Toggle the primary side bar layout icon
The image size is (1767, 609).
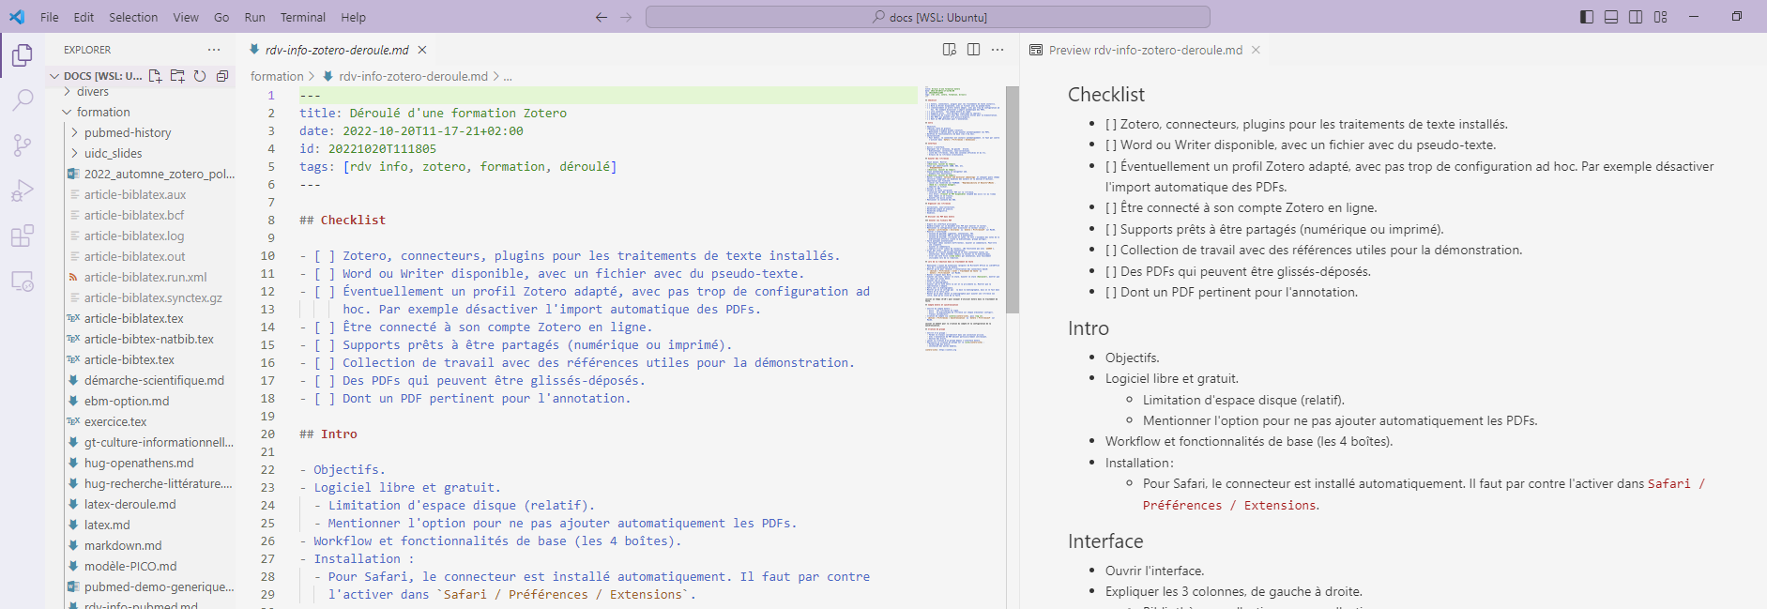pos(1587,17)
